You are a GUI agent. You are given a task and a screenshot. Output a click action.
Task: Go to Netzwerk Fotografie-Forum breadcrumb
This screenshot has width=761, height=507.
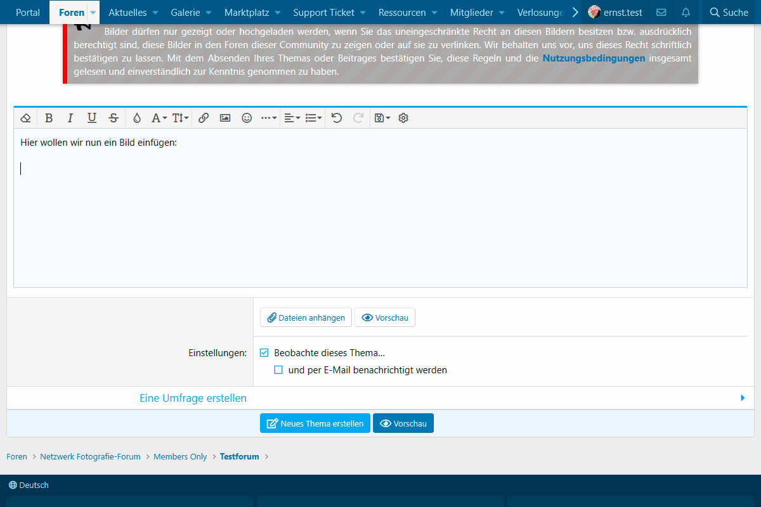point(90,456)
